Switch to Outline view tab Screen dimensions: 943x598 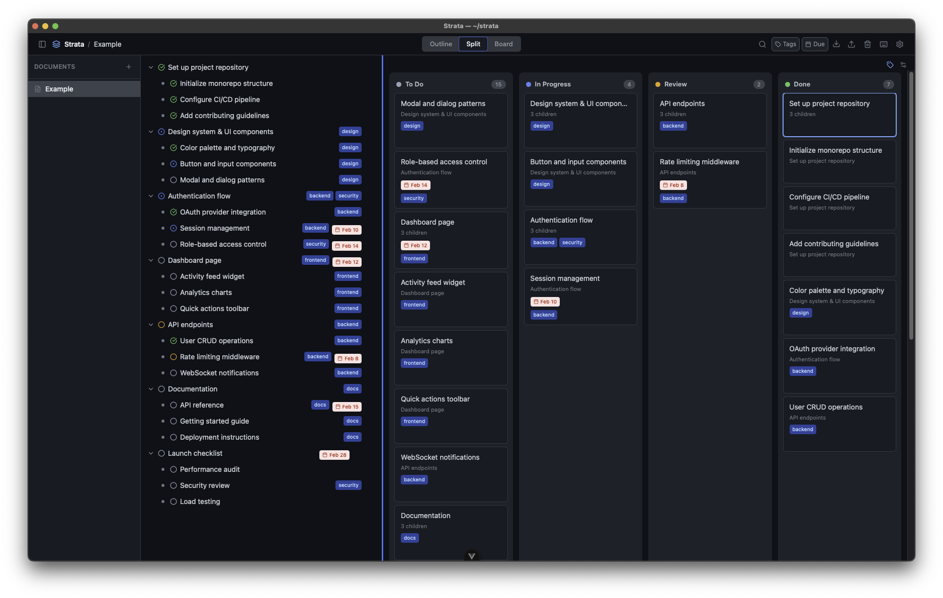click(441, 44)
